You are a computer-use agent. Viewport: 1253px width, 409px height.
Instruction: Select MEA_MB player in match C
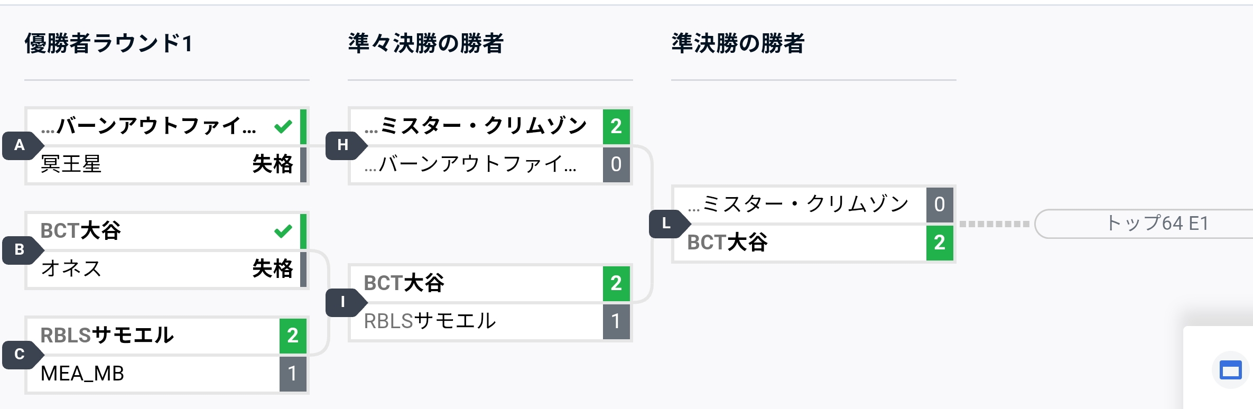pos(82,374)
